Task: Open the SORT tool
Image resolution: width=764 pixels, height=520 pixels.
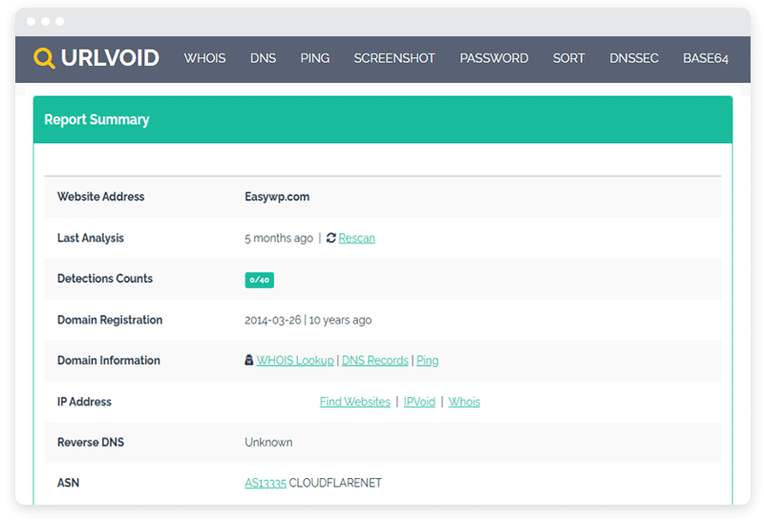Action: 568,58
